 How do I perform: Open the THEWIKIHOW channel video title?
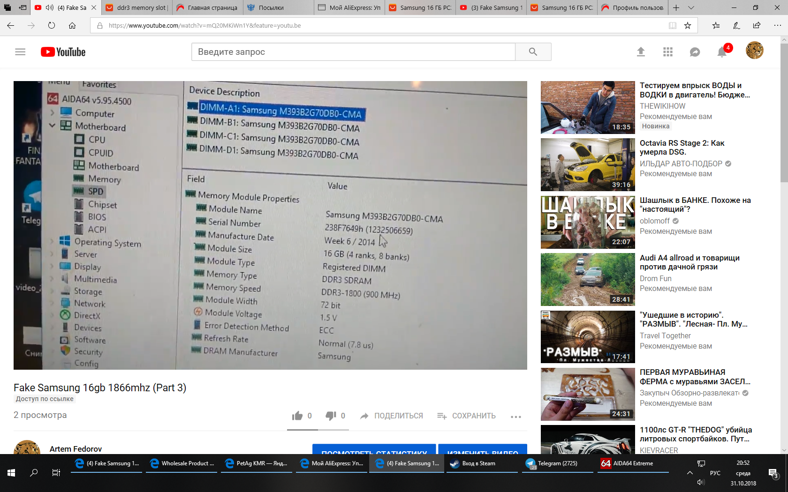[x=695, y=90]
